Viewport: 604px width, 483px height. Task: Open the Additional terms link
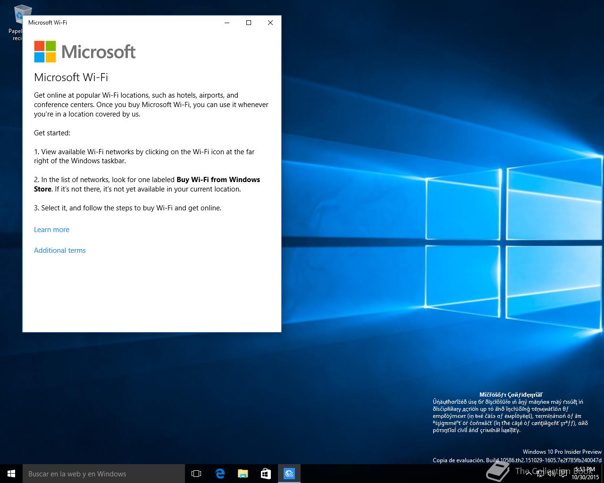point(60,250)
